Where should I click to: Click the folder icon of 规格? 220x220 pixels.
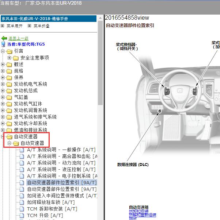tap(9, 71)
